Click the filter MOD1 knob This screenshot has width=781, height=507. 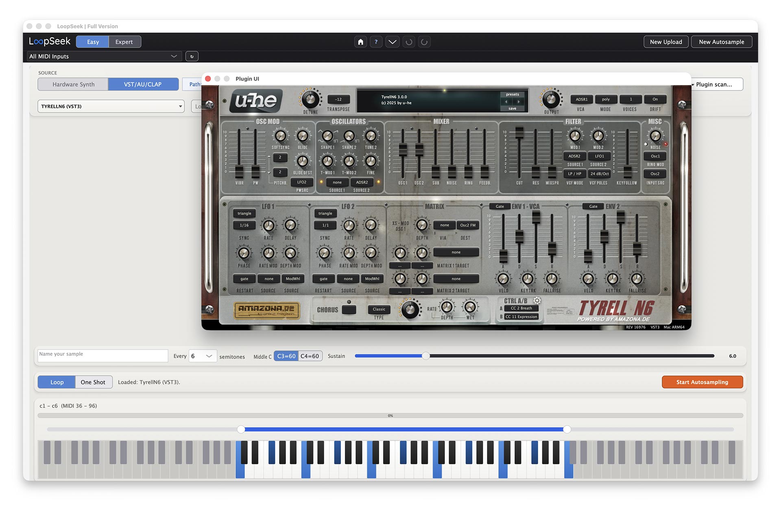[575, 136]
